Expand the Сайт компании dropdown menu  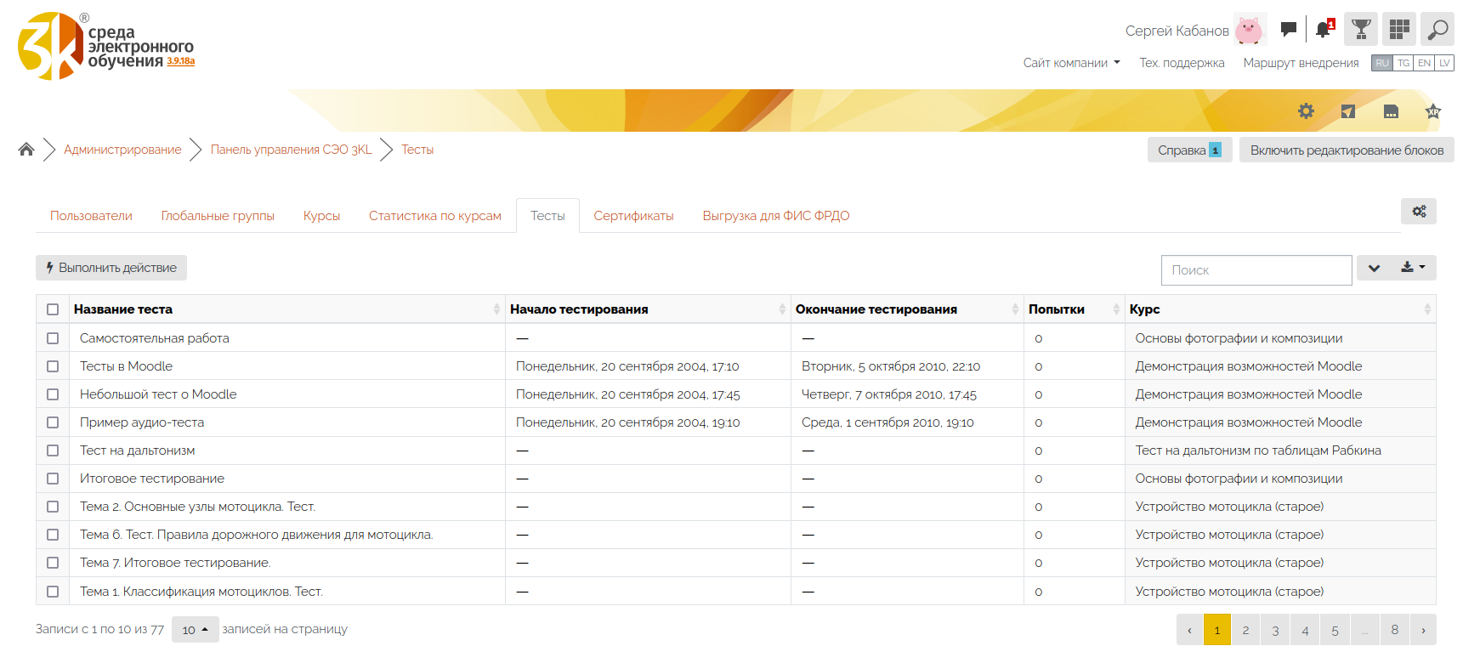coord(1071,63)
